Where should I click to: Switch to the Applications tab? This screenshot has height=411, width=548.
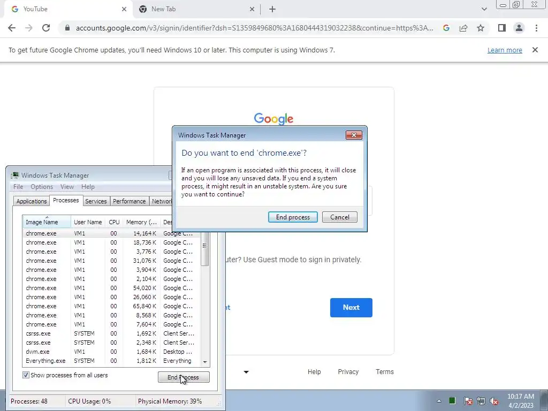(x=32, y=201)
